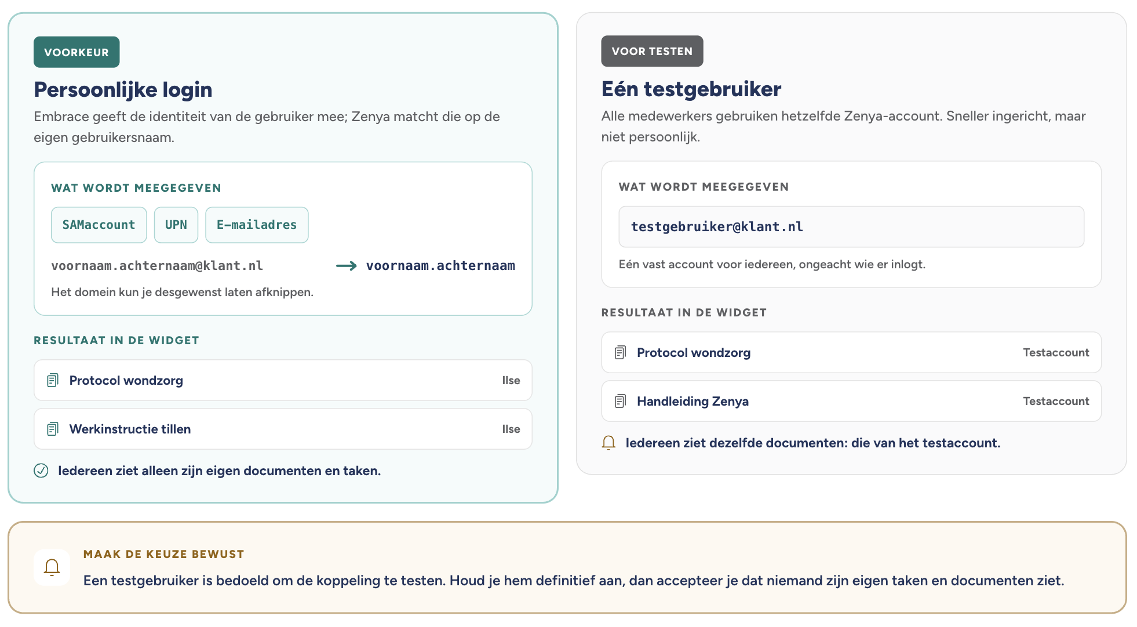Click the 'Eén testgebruiker' heading
Screen dimensions: 1137x627
(691, 89)
